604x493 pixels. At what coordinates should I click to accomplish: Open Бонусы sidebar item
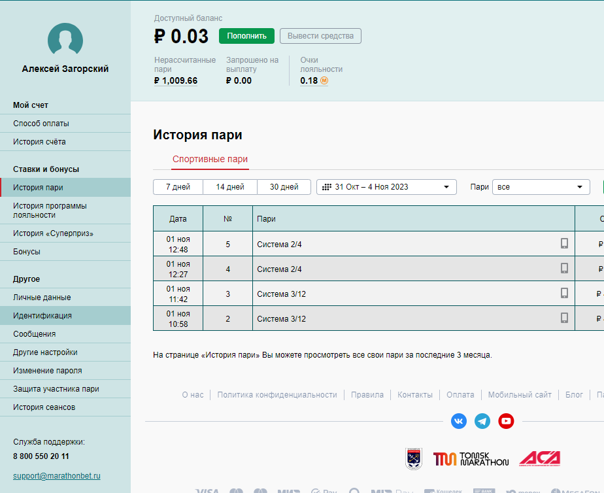pos(65,252)
